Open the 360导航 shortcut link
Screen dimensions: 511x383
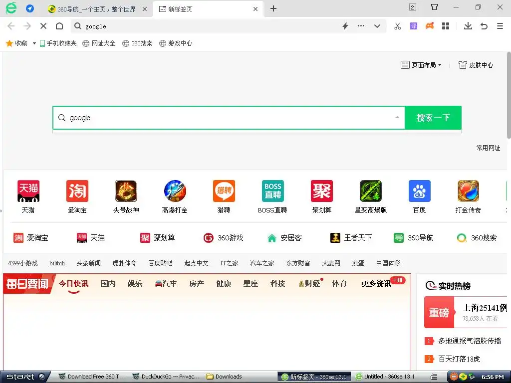point(414,238)
